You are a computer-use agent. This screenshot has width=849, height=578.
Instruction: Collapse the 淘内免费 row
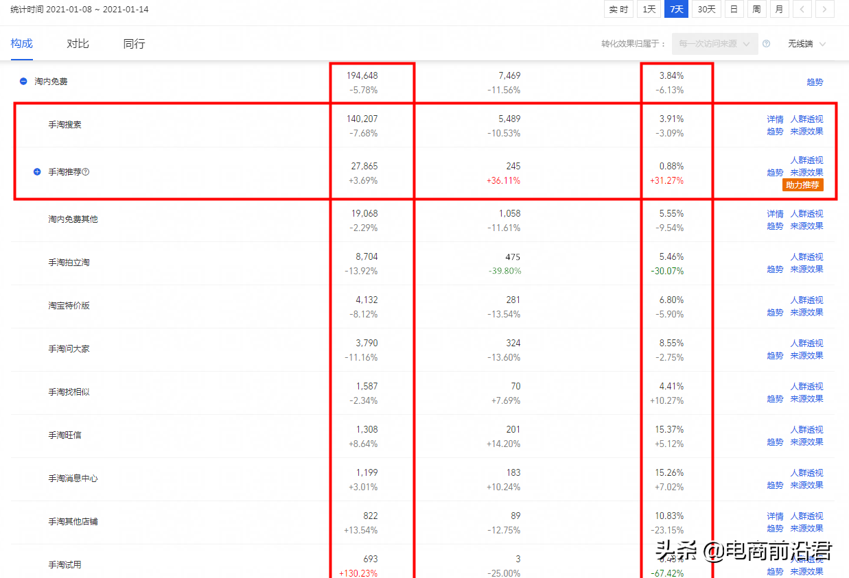(23, 82)
